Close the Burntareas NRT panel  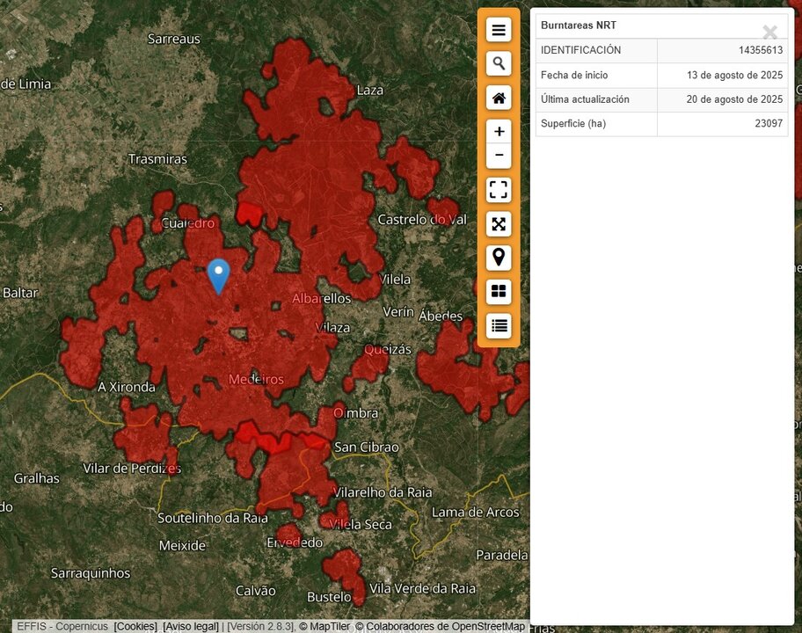click(x=769, y=33)
